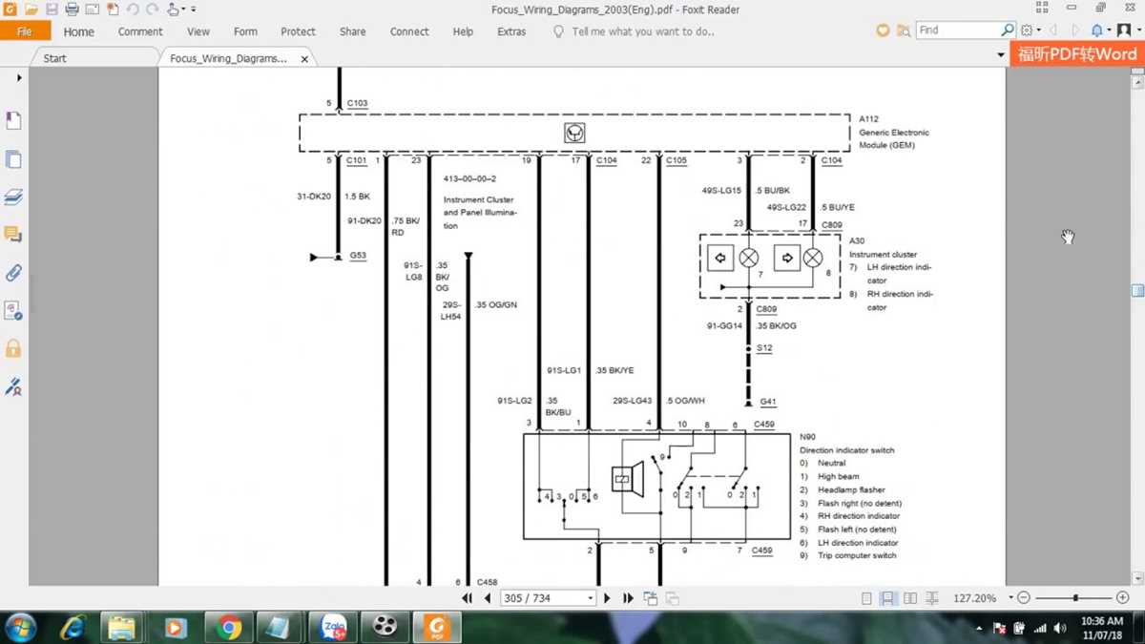
Task: Select continuous facing view mode
Action: pos(931,598)
